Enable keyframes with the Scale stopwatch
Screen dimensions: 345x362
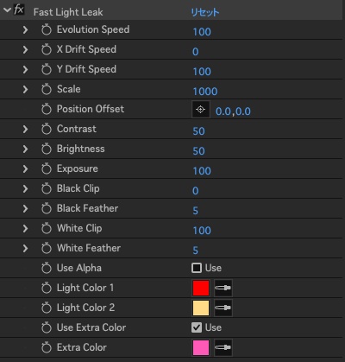pyautogui.click(x=47, y=89)
